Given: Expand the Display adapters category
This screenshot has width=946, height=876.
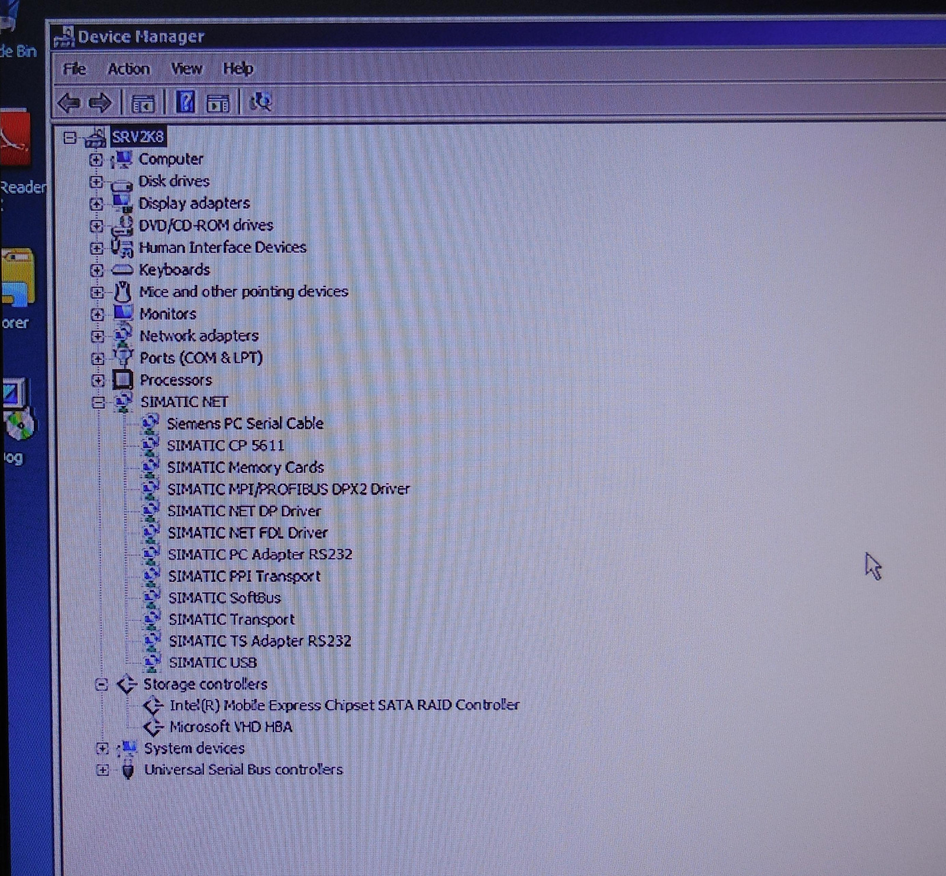Looking at the screenshot, I should (x=96, y=204).
